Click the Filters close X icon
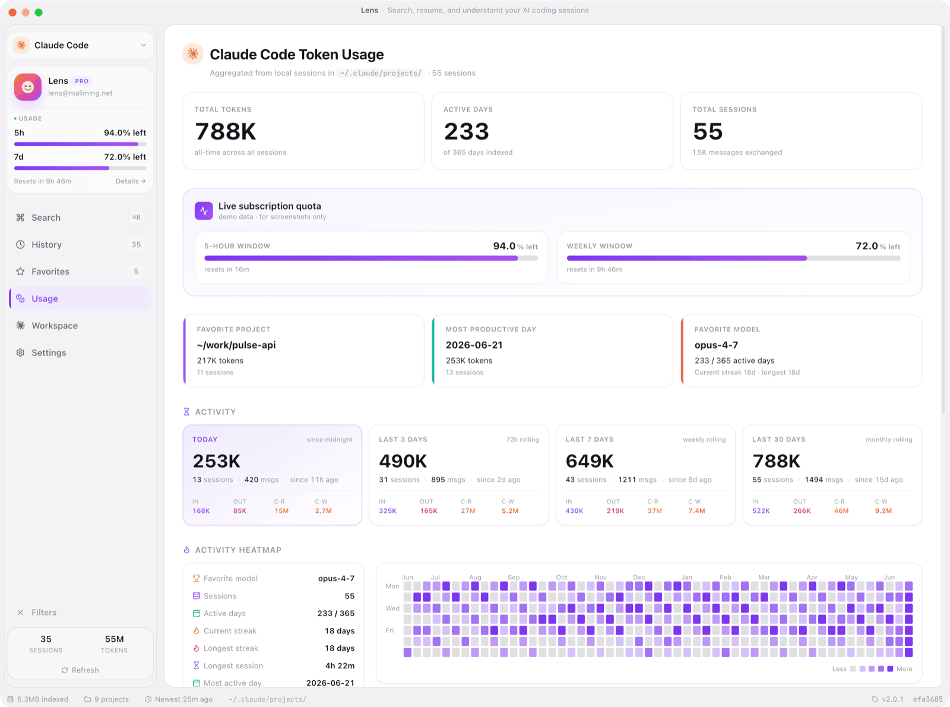 [20, 613]
